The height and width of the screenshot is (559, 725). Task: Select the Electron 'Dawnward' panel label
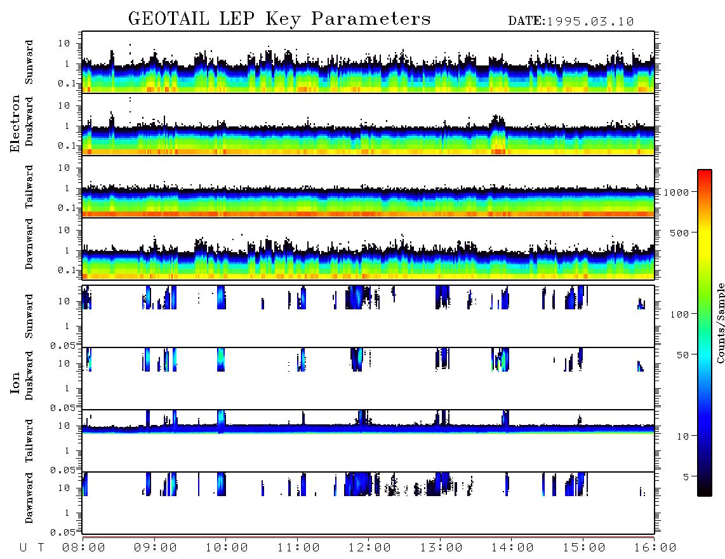pyautogui.click(x=29, y=244)
